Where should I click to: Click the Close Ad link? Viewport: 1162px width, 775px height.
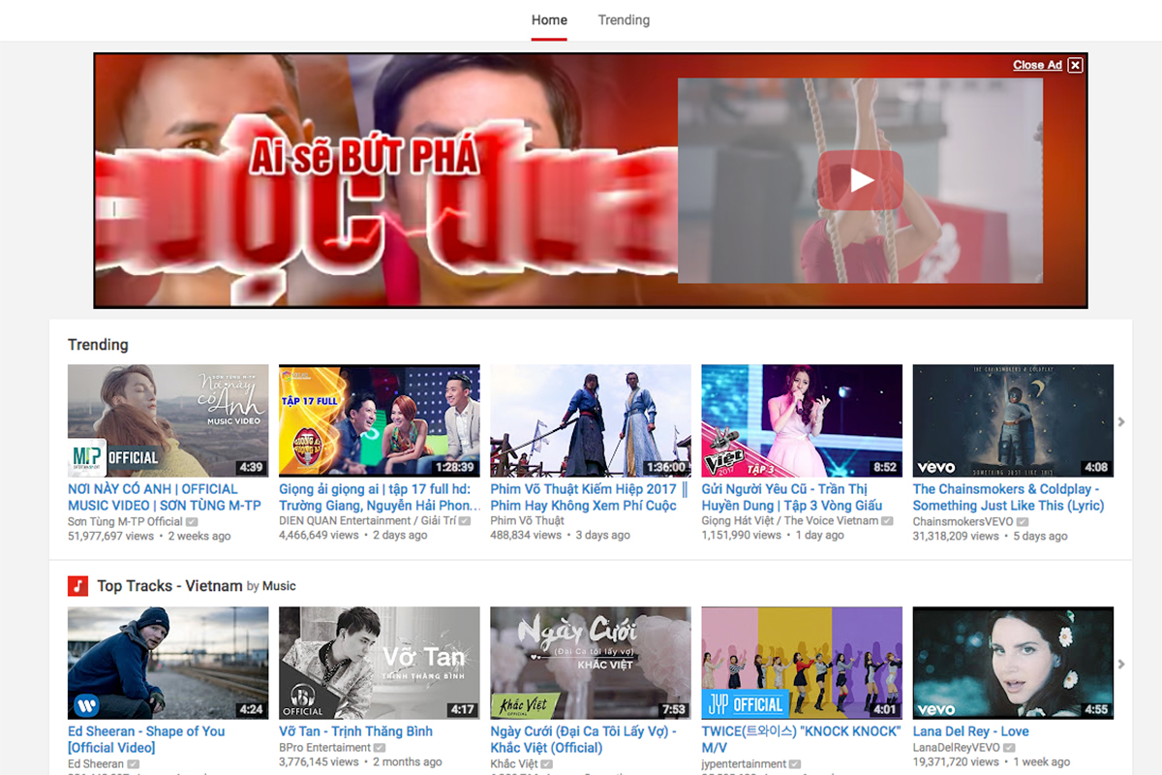point(1037,65)
